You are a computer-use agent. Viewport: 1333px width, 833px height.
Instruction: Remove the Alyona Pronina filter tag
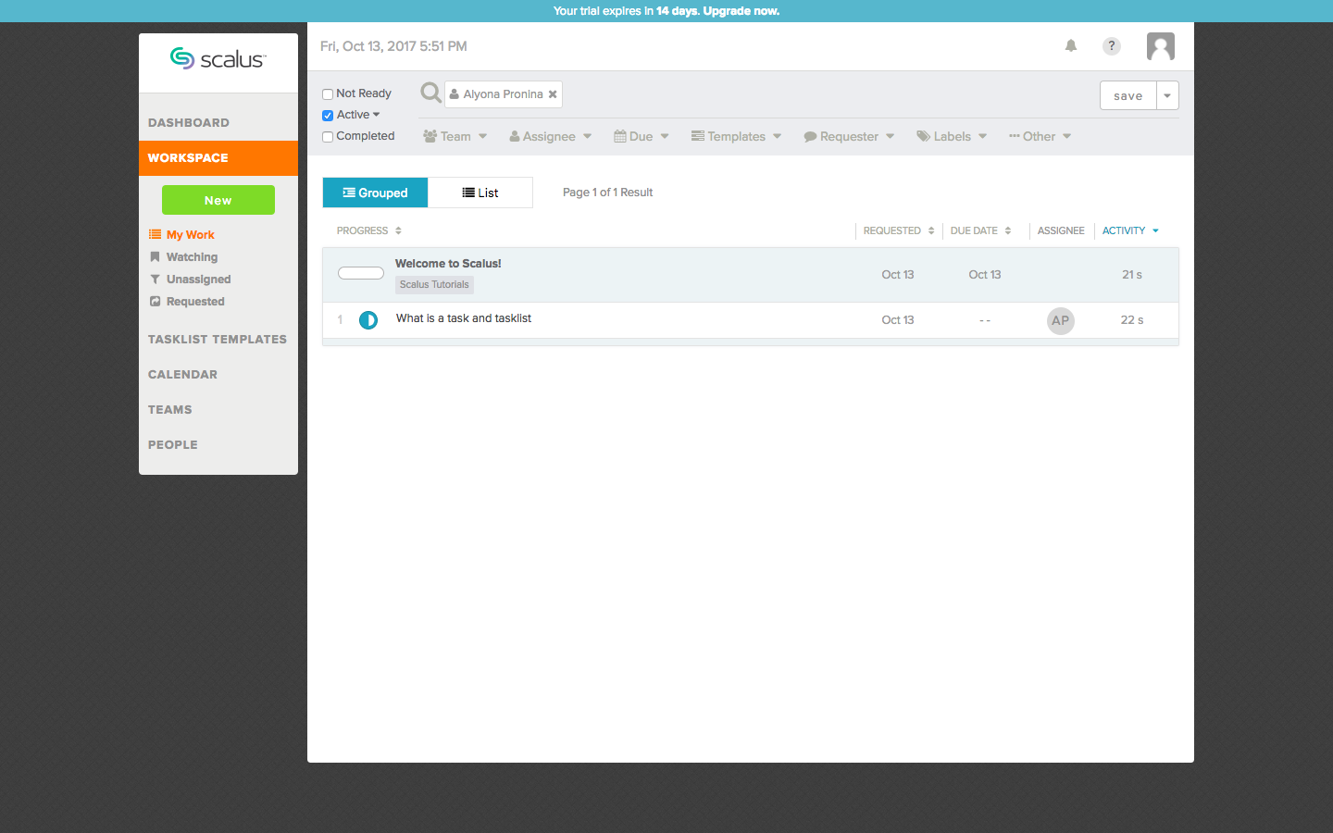click(553, 94)
